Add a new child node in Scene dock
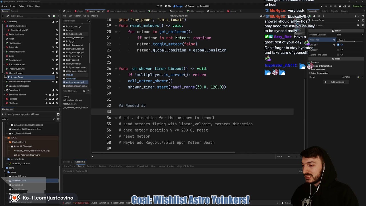 pos(3,16)
